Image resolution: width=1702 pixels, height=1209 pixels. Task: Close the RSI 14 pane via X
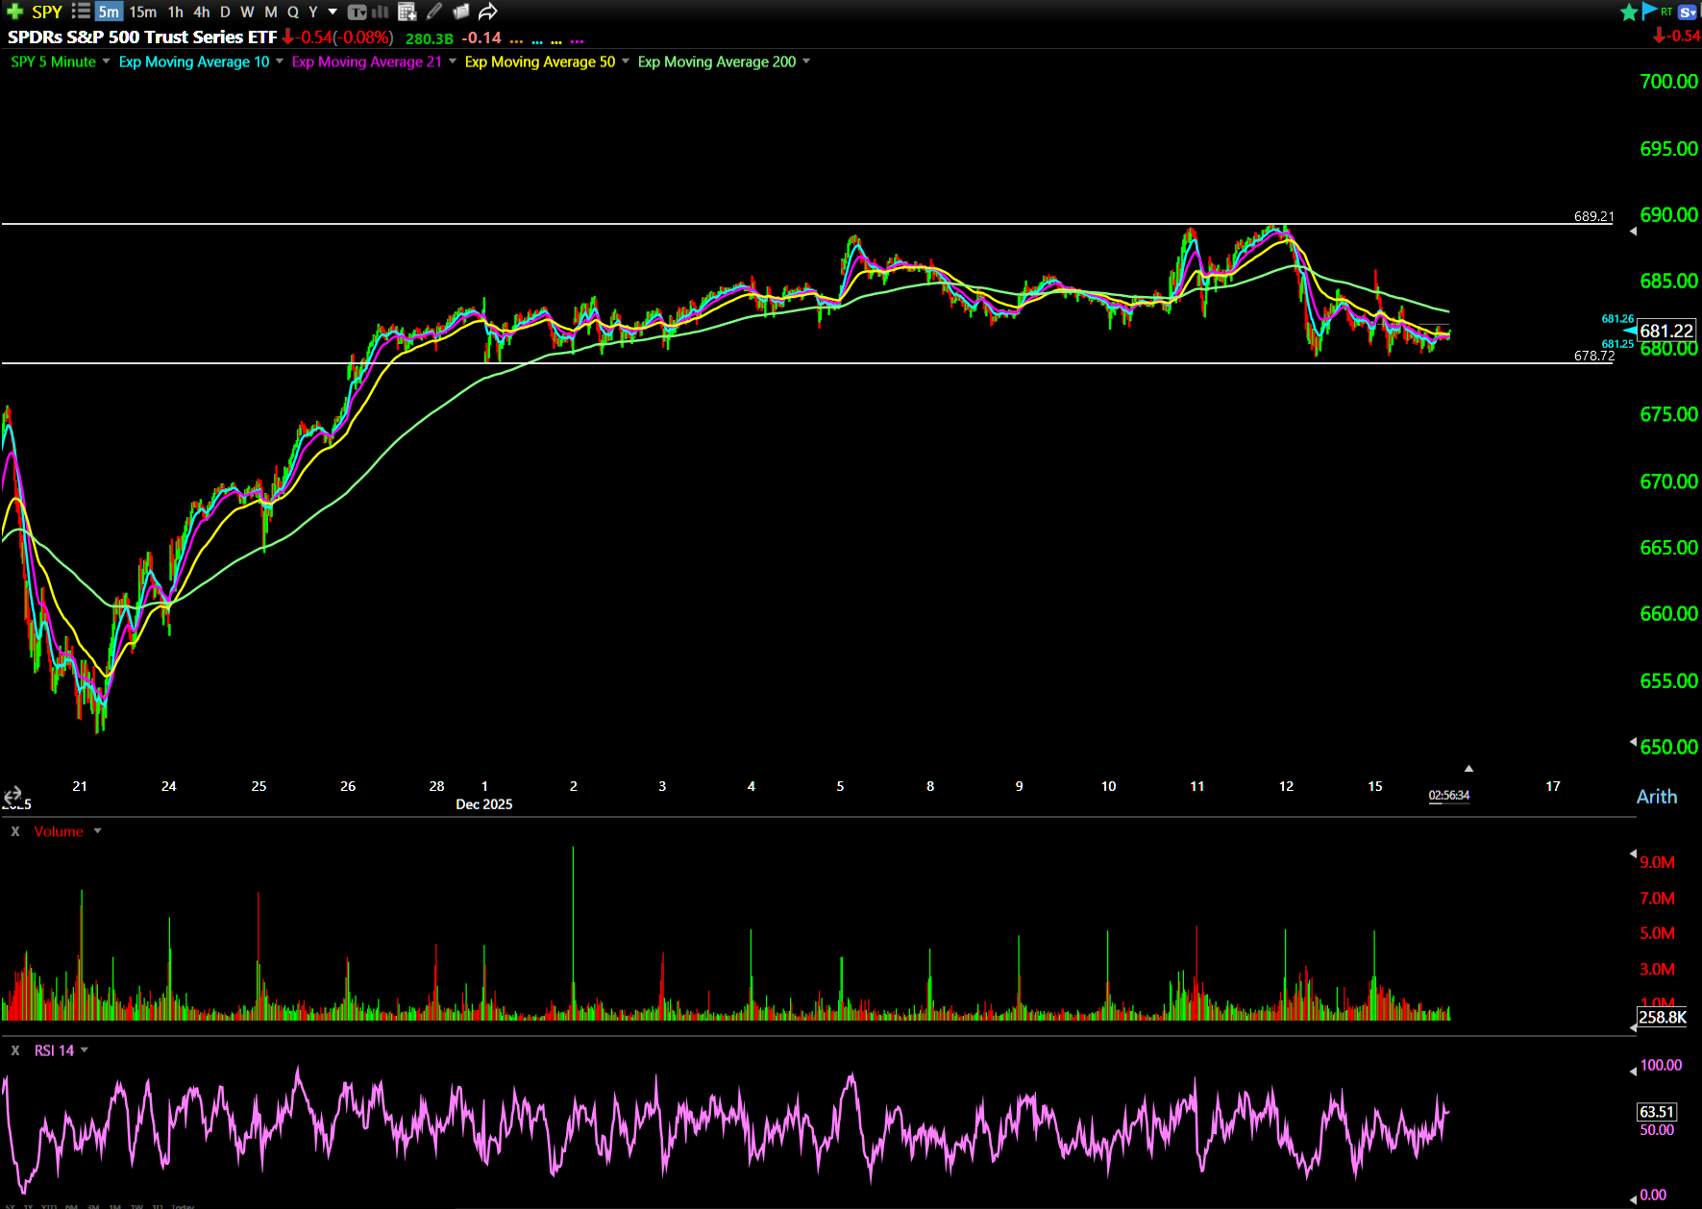(x=15, y=1050)
